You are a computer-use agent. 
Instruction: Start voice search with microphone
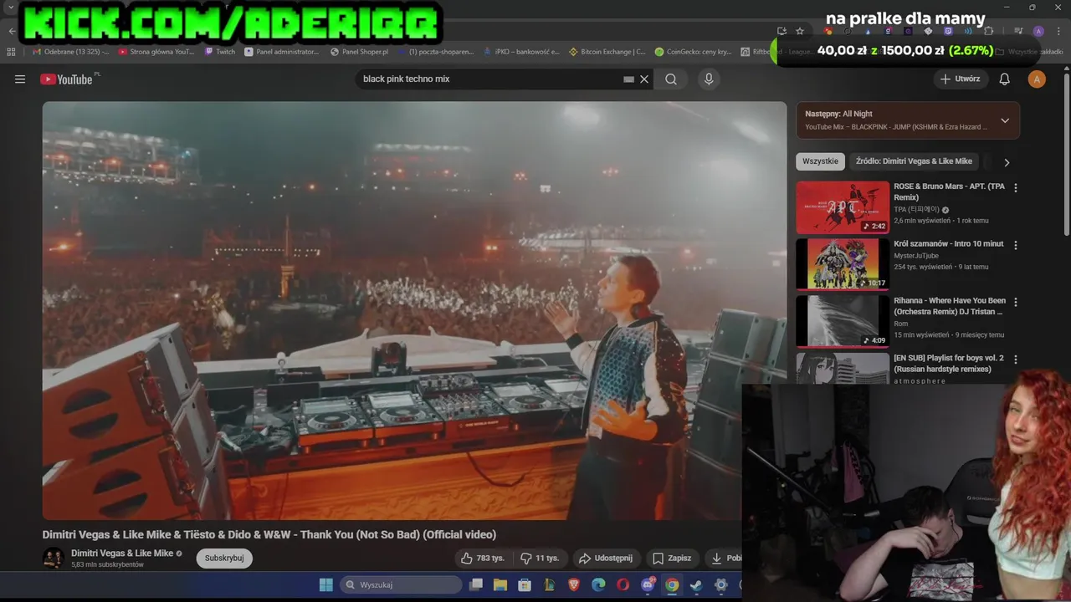709,79
